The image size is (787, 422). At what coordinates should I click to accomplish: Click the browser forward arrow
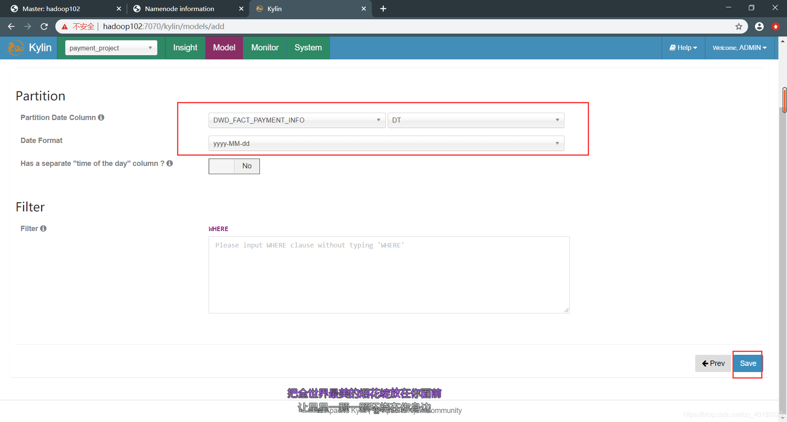point(27,27)
